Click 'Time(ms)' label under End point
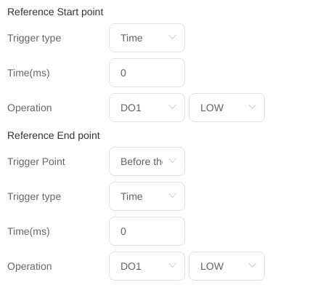 tap(28, 231)
